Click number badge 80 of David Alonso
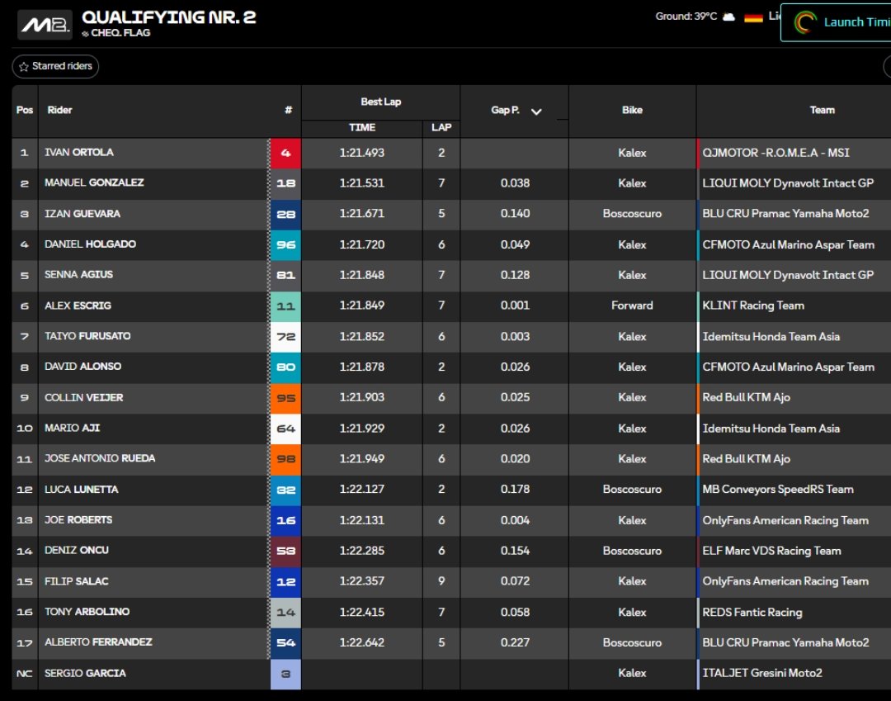 [285, 367]
